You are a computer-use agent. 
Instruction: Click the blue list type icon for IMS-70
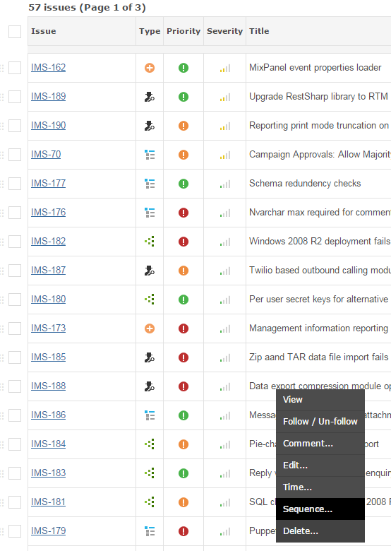[150, 155]
